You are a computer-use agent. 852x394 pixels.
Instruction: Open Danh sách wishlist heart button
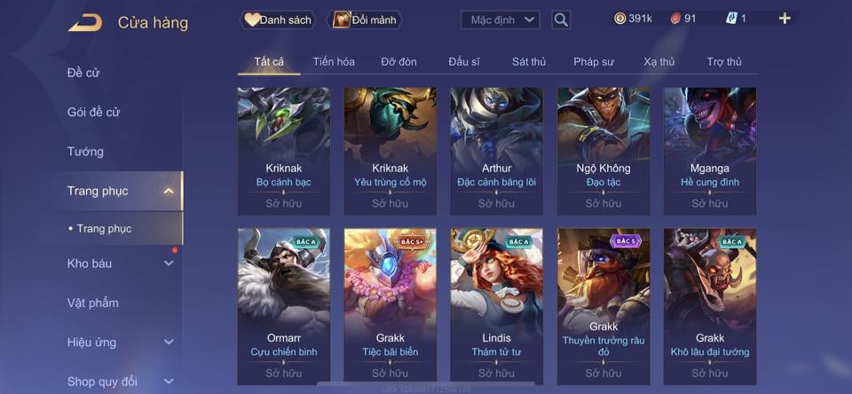[278, 20]
